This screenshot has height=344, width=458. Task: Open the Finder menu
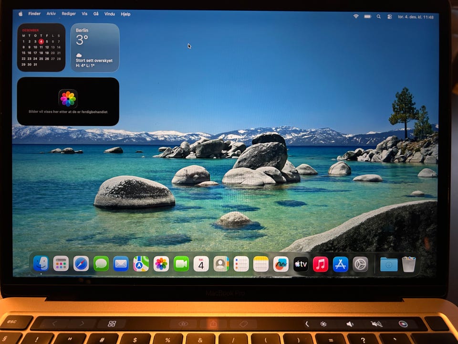click(34, 13)
